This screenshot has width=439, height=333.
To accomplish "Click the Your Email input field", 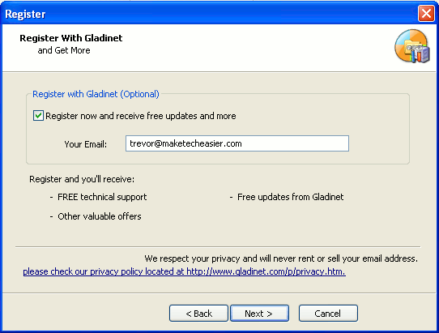I will tap(237, 143).
